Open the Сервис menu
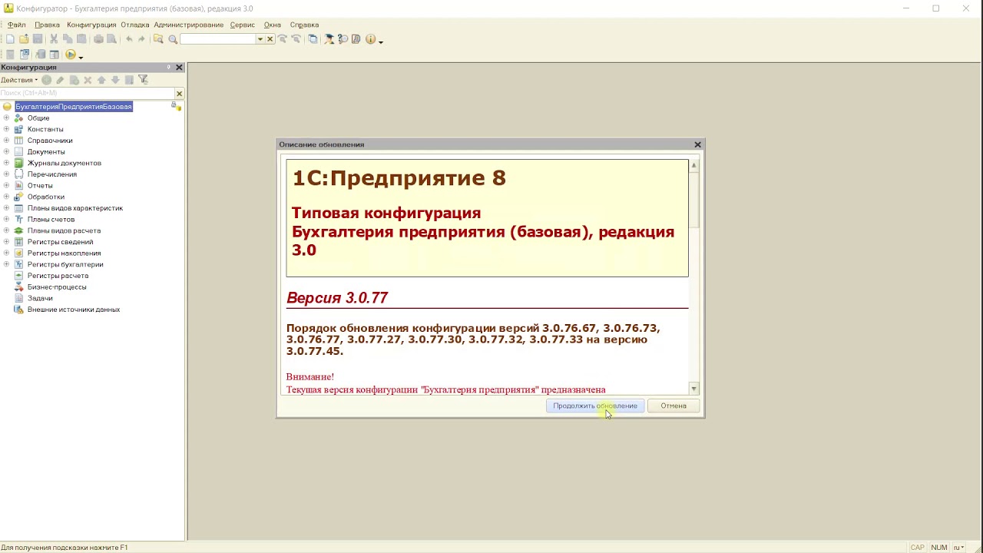Screen dimensions: 983x553 point(242,25)
